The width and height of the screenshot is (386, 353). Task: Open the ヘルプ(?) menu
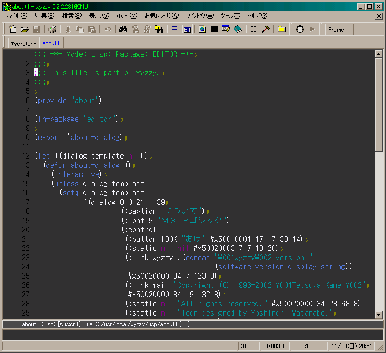tap(257, 16)
